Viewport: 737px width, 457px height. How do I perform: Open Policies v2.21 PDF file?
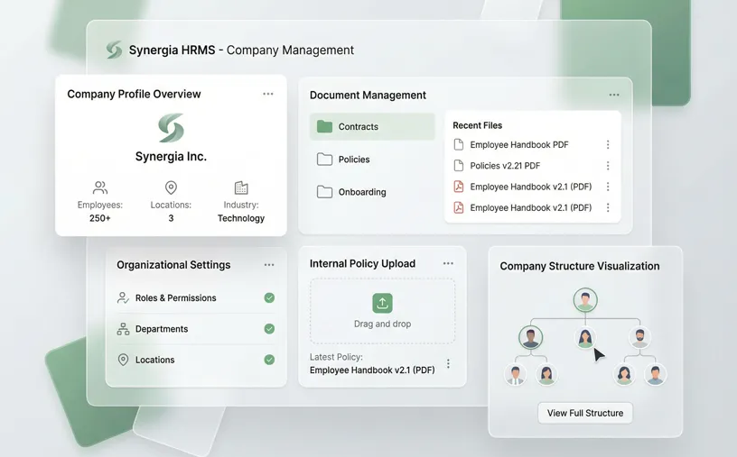tap(505, 166)
